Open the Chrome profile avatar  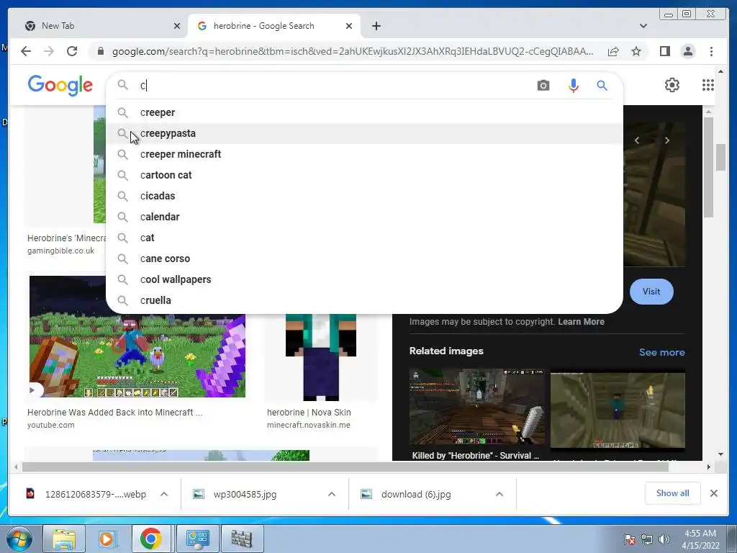click(687, 51)
